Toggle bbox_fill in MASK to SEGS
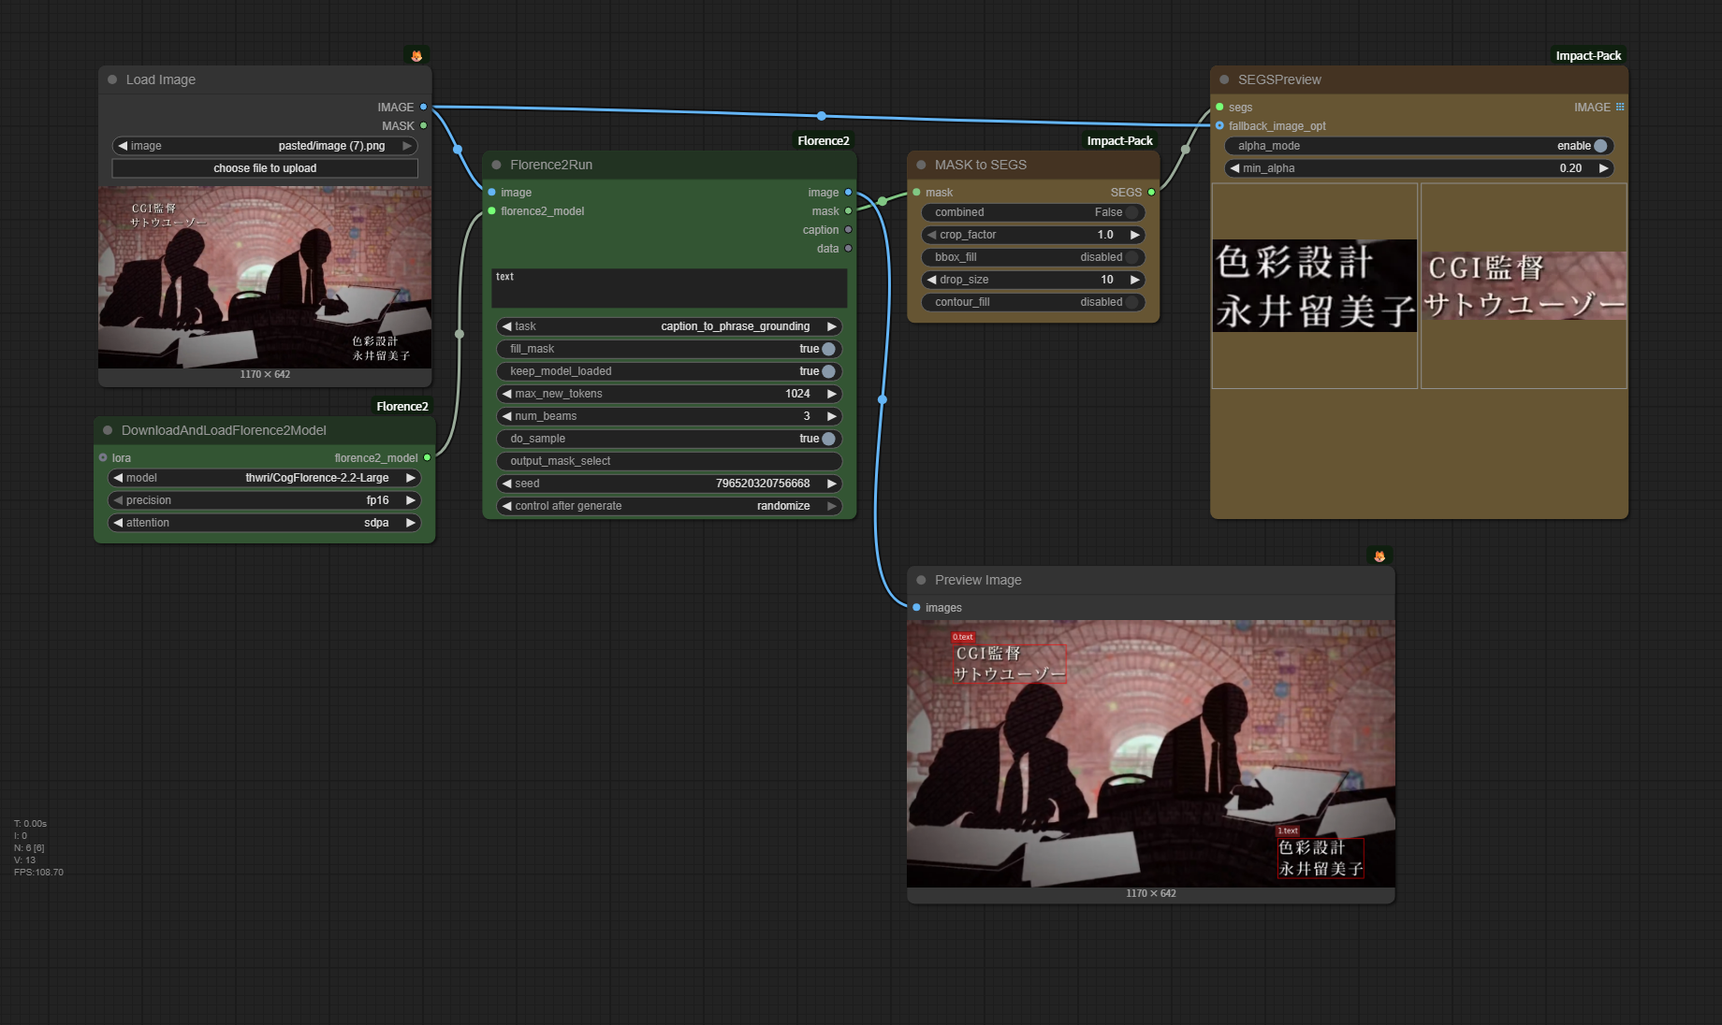 pyautogui.click(x=1033, y=257)
